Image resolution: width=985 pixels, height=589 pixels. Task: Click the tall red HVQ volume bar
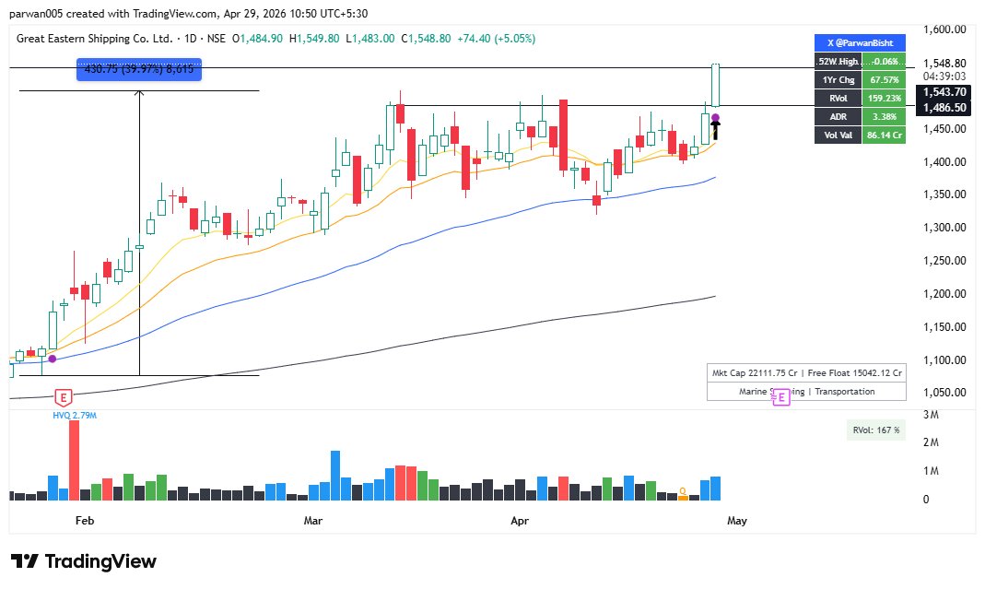[74, 460]
